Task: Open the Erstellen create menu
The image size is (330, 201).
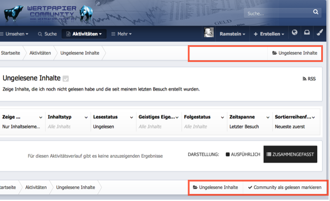Action: (x=269, y=34)
